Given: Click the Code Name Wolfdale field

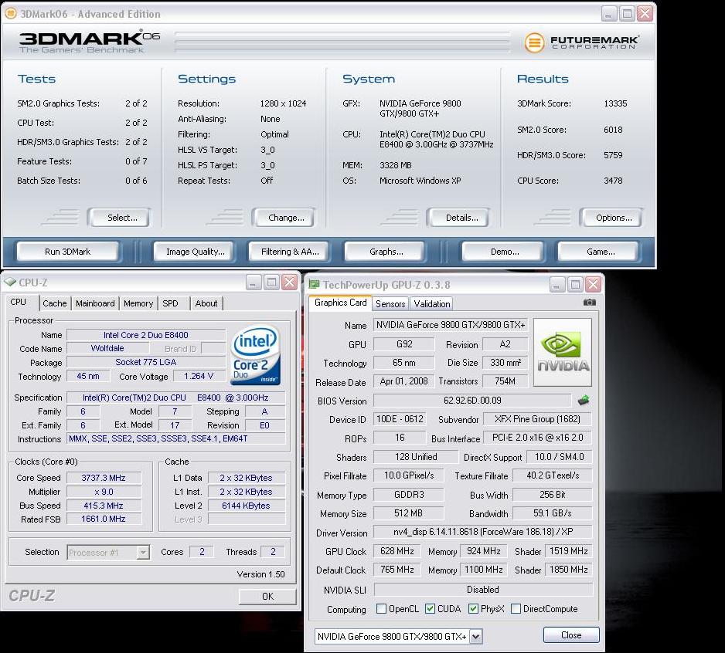Looking at the screenshot, I should click(107, 349).
